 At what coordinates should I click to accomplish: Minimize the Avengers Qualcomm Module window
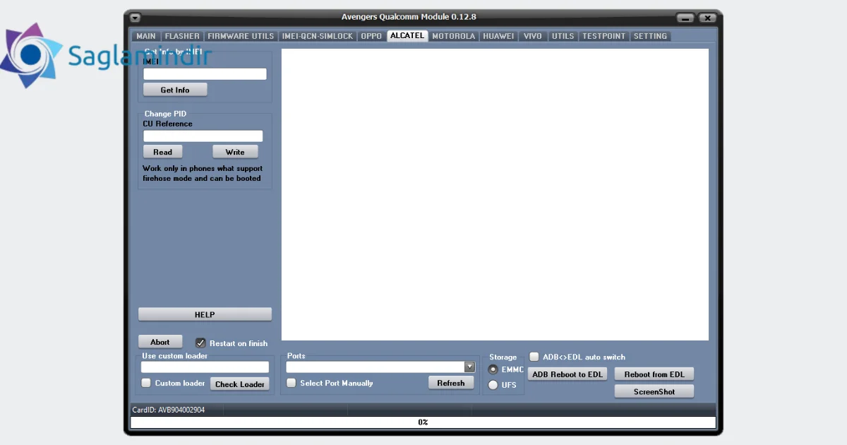(x=685, y=18)
